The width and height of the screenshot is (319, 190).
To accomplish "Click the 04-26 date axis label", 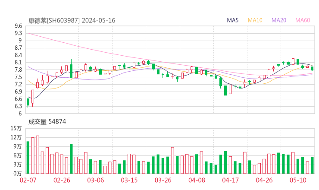I will [x=264, y=180].
